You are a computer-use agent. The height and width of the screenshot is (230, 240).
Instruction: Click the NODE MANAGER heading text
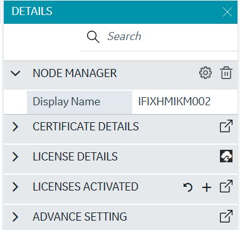(x=75, y=73)
